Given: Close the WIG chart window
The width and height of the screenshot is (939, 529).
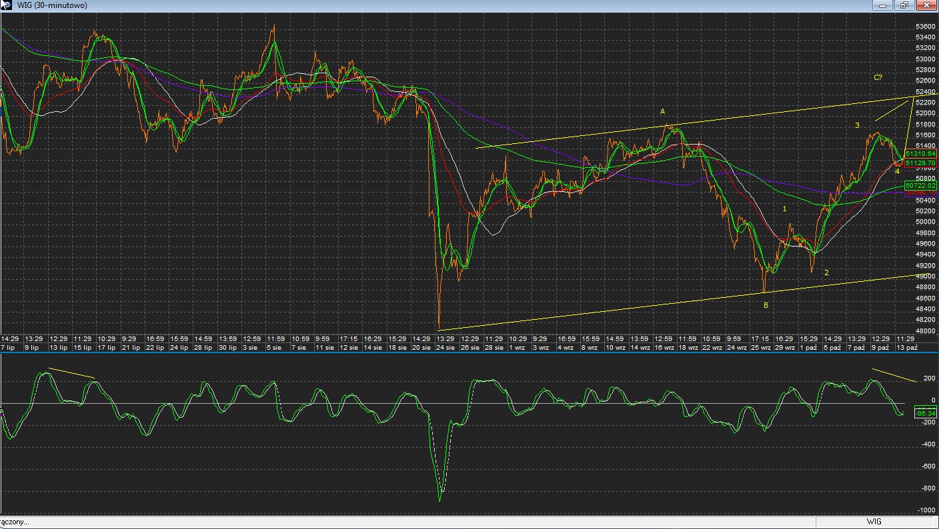Looking at the screenshot, I should pyautogui.click(x=926, y=5).
